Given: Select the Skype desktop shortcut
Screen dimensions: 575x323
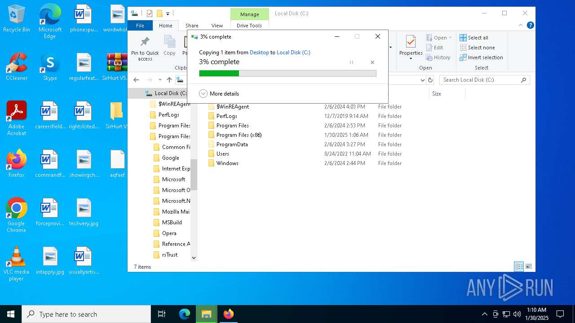Looking at the screenshot, I should coord(50,67).
